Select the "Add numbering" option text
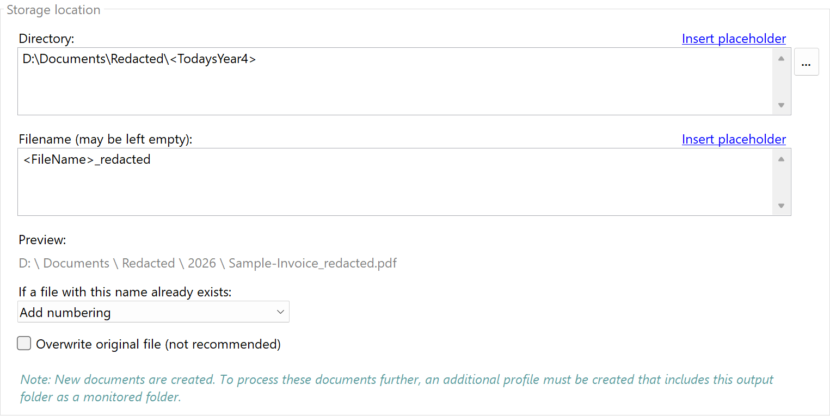The image size is (830, 416). [65, 312]
